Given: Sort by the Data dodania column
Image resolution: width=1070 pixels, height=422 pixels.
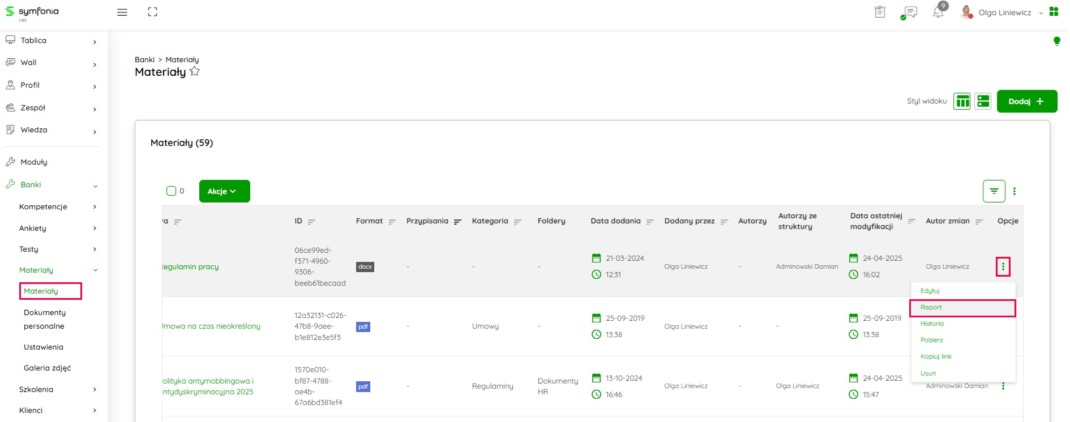Looking at the screenshot, I should [x=650, y=222].
